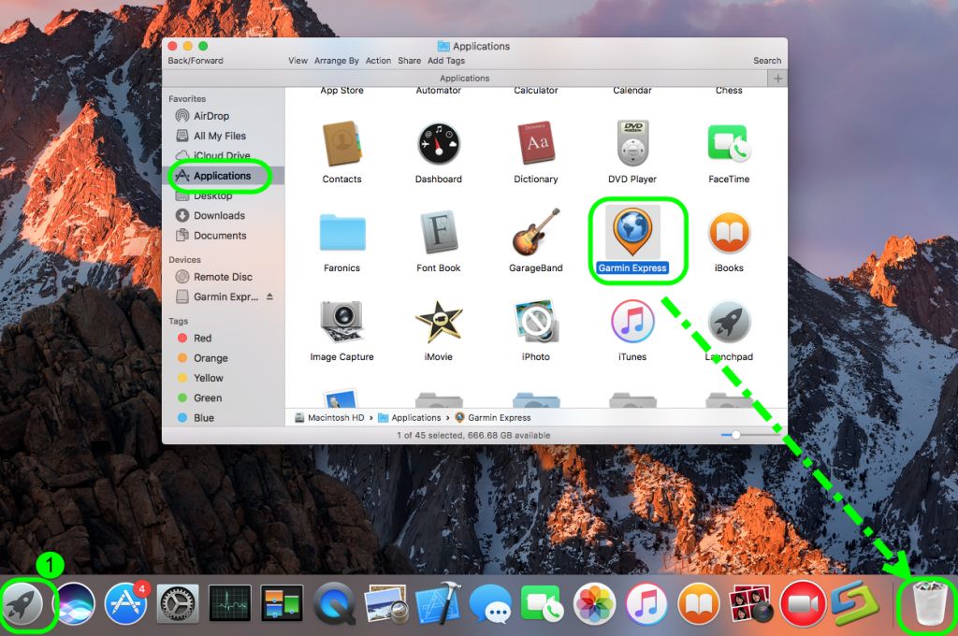The image size is (958, 636).
Task: Open GarageBand guitar icon
Action: coord(536,233)
